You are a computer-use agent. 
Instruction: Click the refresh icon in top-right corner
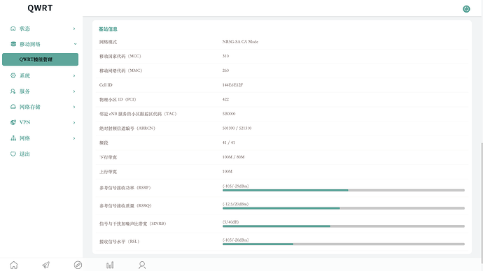(466, 9)
